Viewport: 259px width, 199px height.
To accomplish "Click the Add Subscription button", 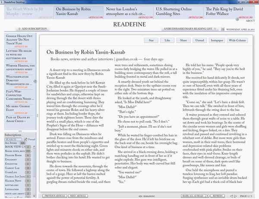I will click(33, 28).
